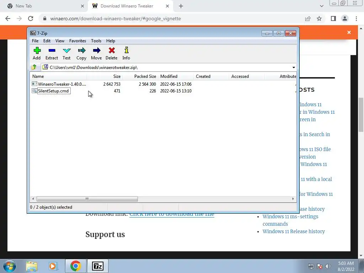This screenshot has width=364, height=273.
Task: Sort by the Packed Size column
Action: [x=140, y=76]
